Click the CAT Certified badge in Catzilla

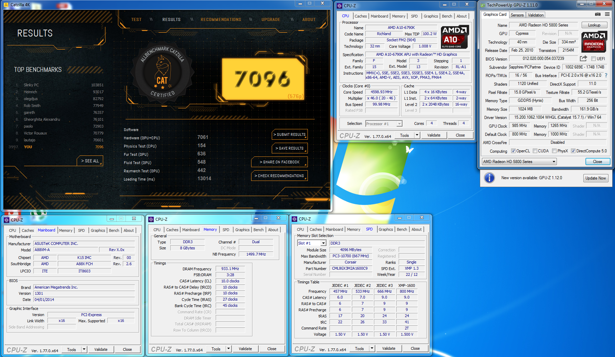pyautogui.click(x=162, y=73)
